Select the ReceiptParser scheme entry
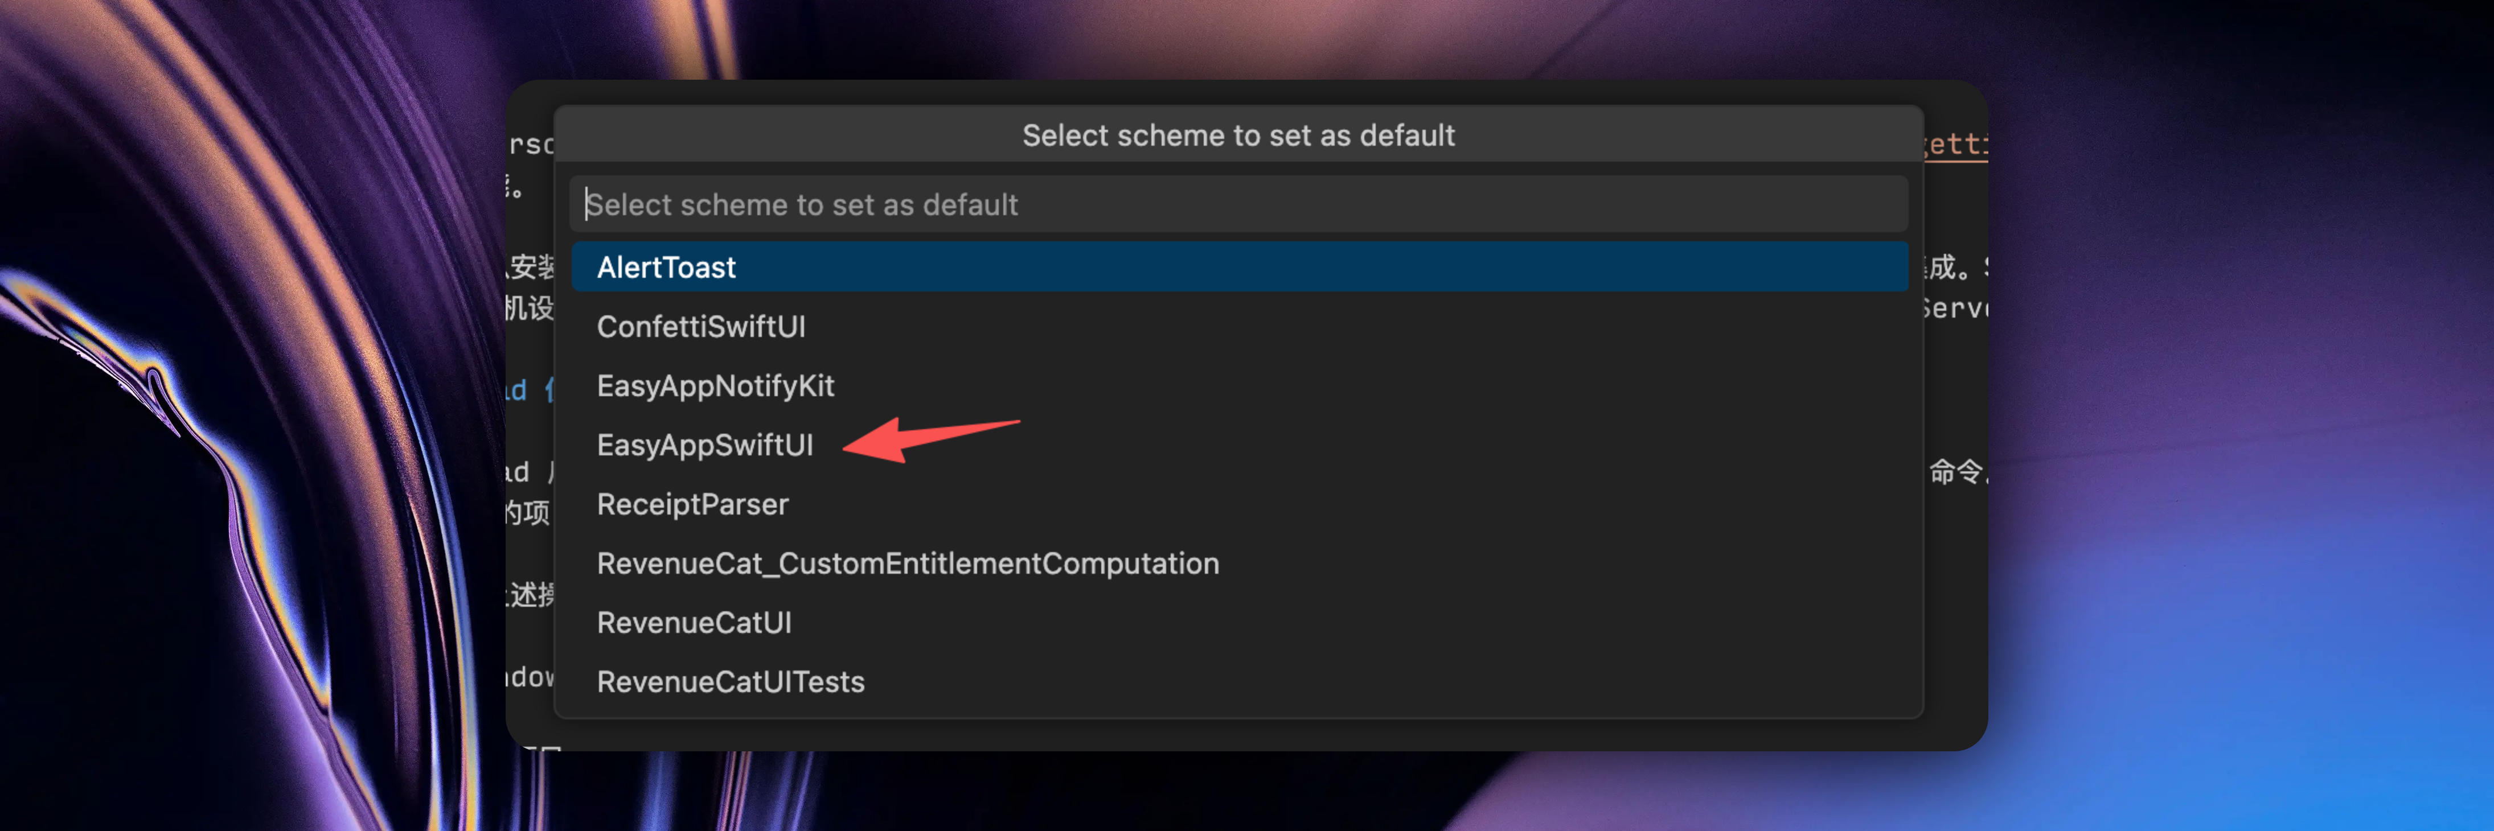 [692, 504]
